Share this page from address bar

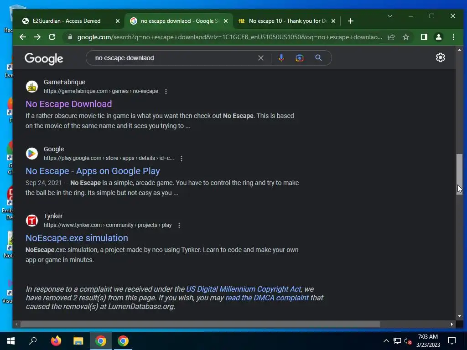pyautogui.click(x=391, y=37)
